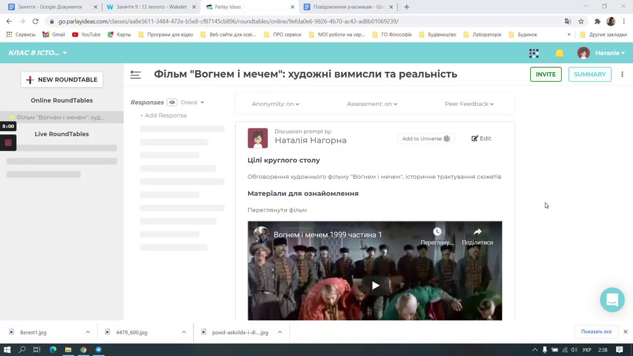Viewport: 633px width, 356px height.
Task: Click the address bar URL
Action: click(x=228, y=21)
